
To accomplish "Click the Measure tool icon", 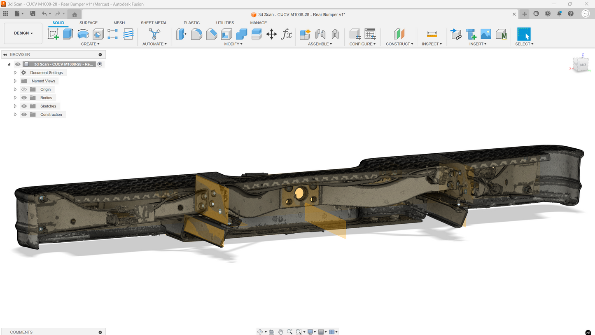I will (432, 34).
